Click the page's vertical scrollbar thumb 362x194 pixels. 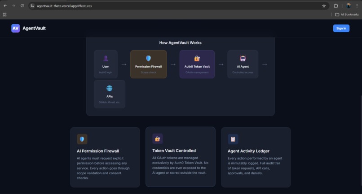(x=361, y=141)
